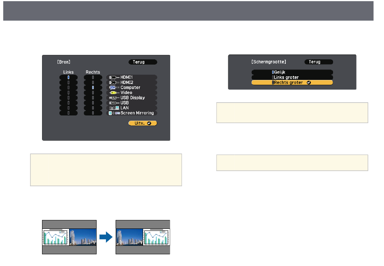384x266 pixels.
Task: Click the Screen Mirroring source label
Action: pyautogui.click(x=137, y=113)
